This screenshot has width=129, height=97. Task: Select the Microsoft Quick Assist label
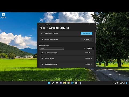pyautogui.click(x=51, y=64)
